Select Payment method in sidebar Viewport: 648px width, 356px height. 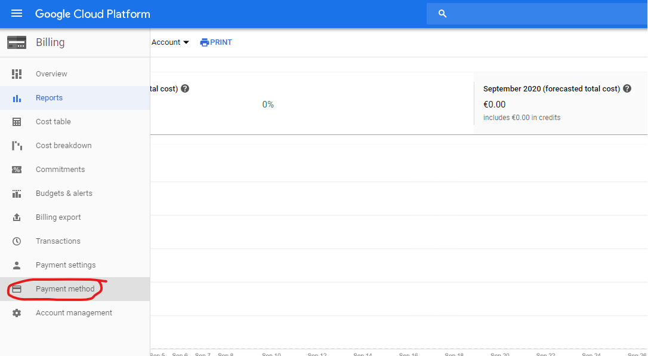coord(75,289)
